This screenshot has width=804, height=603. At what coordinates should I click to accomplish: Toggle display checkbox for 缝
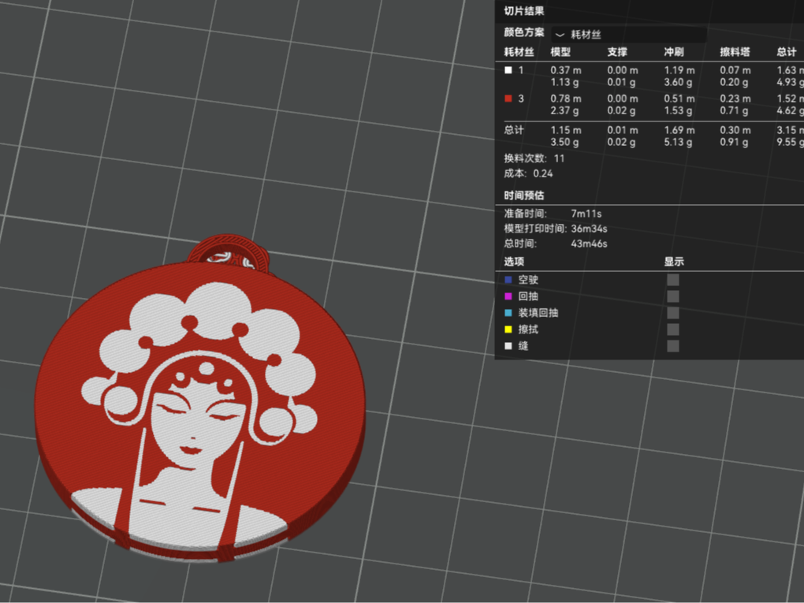coord(672,345)
